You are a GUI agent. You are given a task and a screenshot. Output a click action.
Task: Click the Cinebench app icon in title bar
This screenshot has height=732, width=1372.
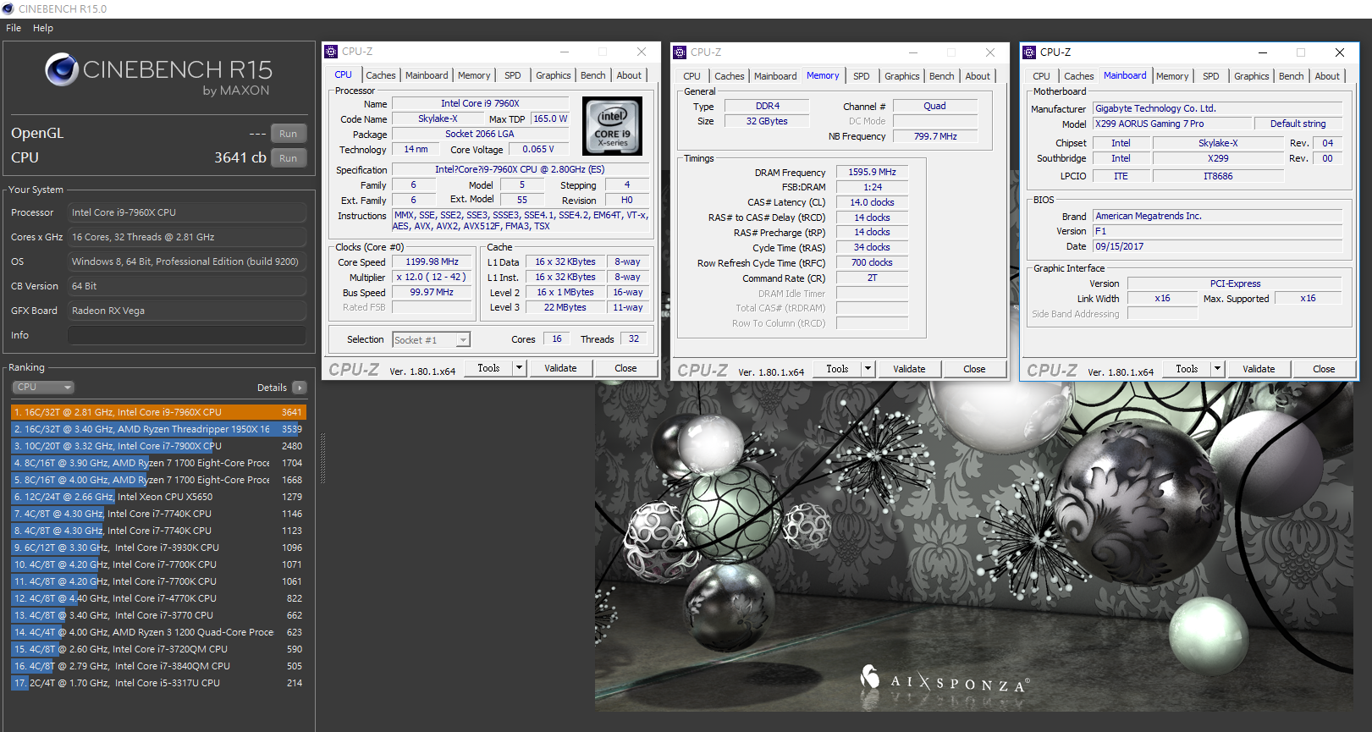pos(8,8)
